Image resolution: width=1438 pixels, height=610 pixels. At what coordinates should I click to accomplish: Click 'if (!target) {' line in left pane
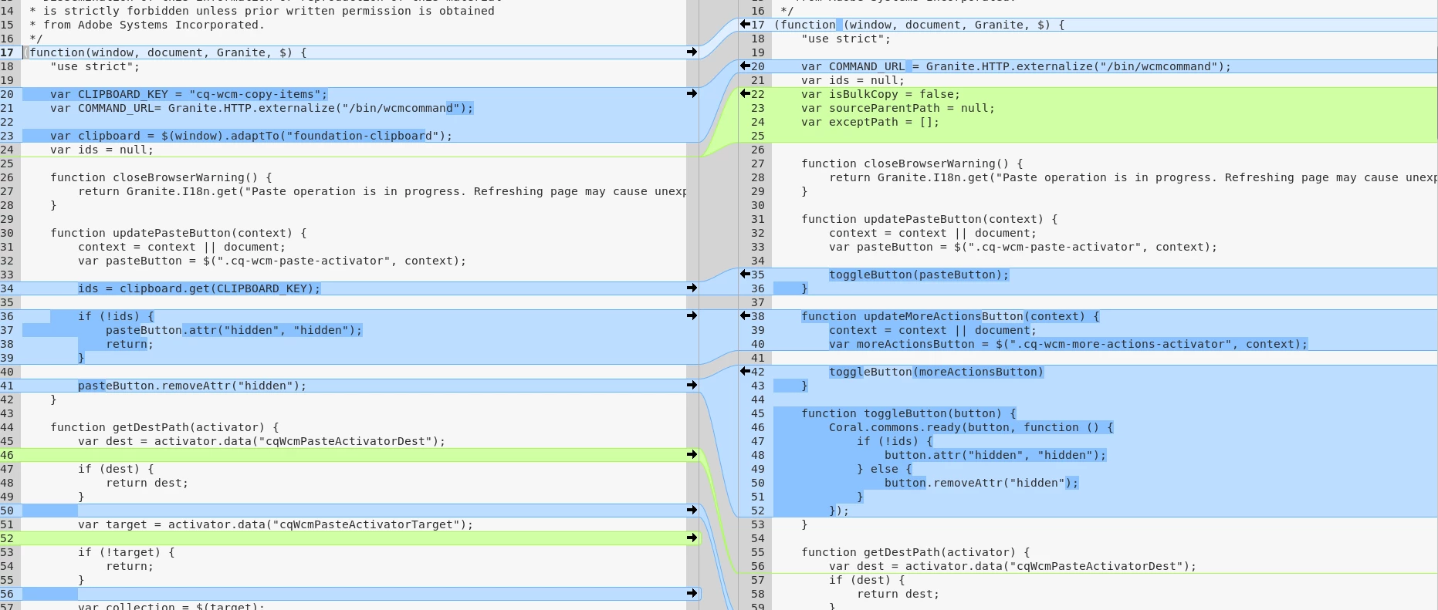[x=127, y=552]
